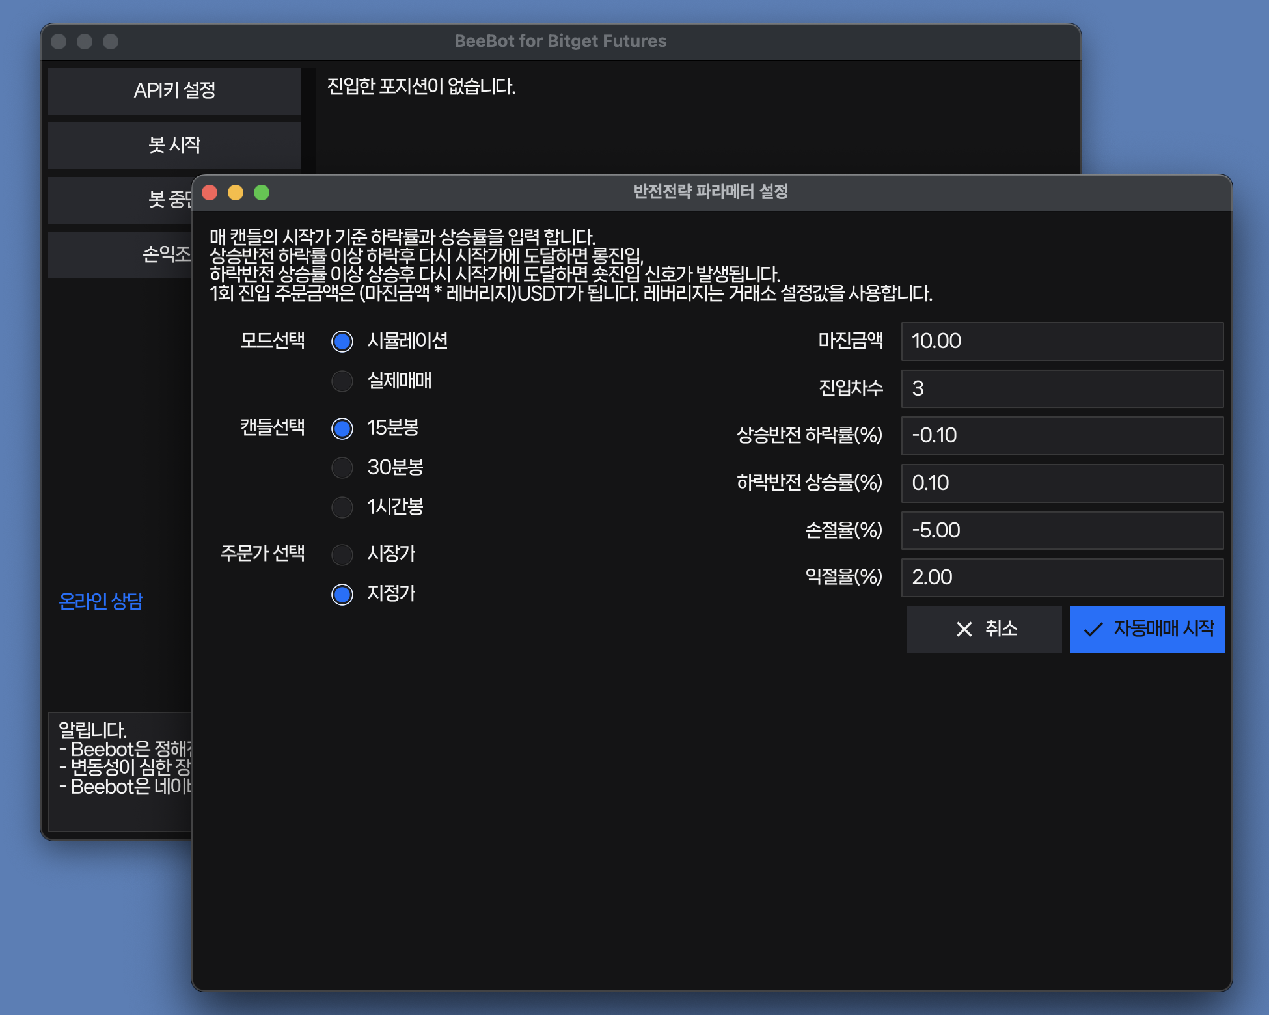
Task: Click the 손절율 input field
Action: (1061, 530)
